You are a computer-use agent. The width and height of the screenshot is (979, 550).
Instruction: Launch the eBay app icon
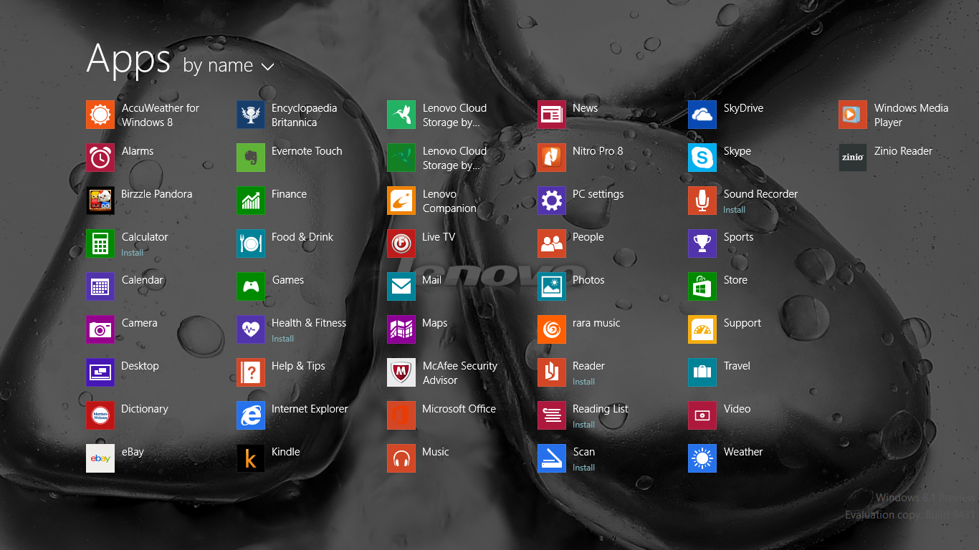100,458
